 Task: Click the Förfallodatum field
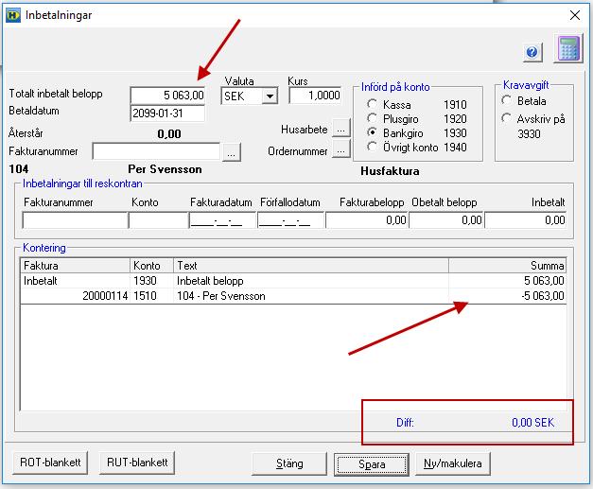(291, 220)
